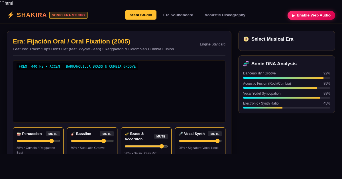The width and height of the screenshot is (342, 179).
Task: Adjust the Bassline volume slider
Action: tap(92, 141)
